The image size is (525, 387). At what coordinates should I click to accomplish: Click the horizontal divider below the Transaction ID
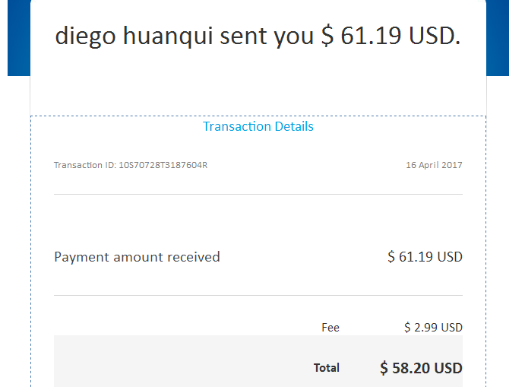click(x=258, y=194)
